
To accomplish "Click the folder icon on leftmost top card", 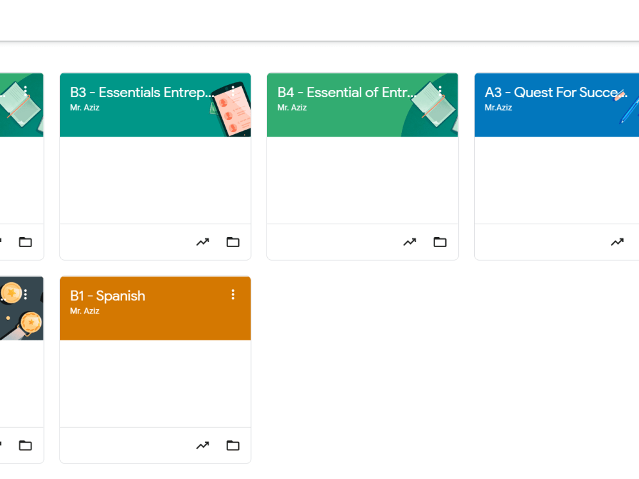I will (x=25, y=242).
